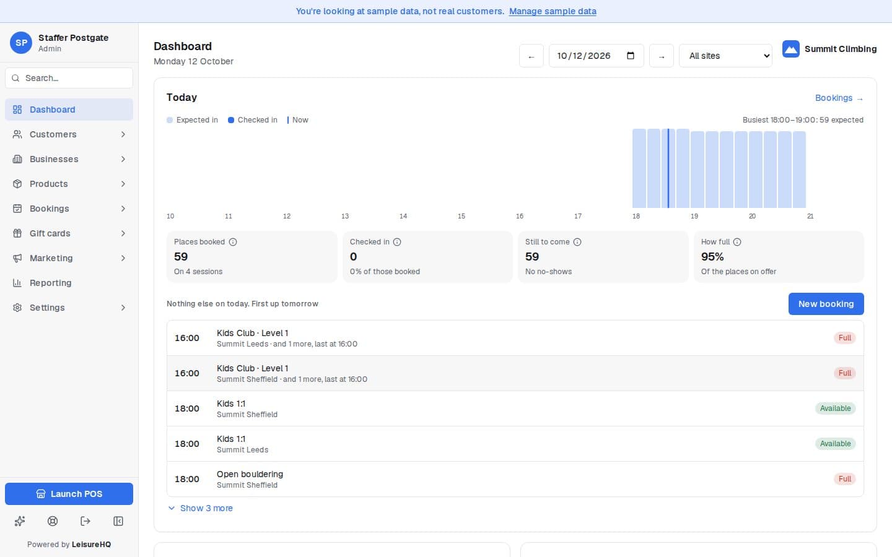Collapse the sidebar with panel icon
The width and height of the screenshot is (892, 557).
(118, 521)
